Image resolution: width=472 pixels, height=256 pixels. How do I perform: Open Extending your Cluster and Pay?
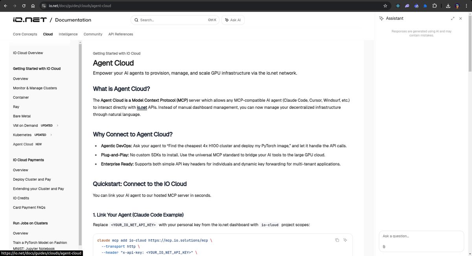(39, 189)
